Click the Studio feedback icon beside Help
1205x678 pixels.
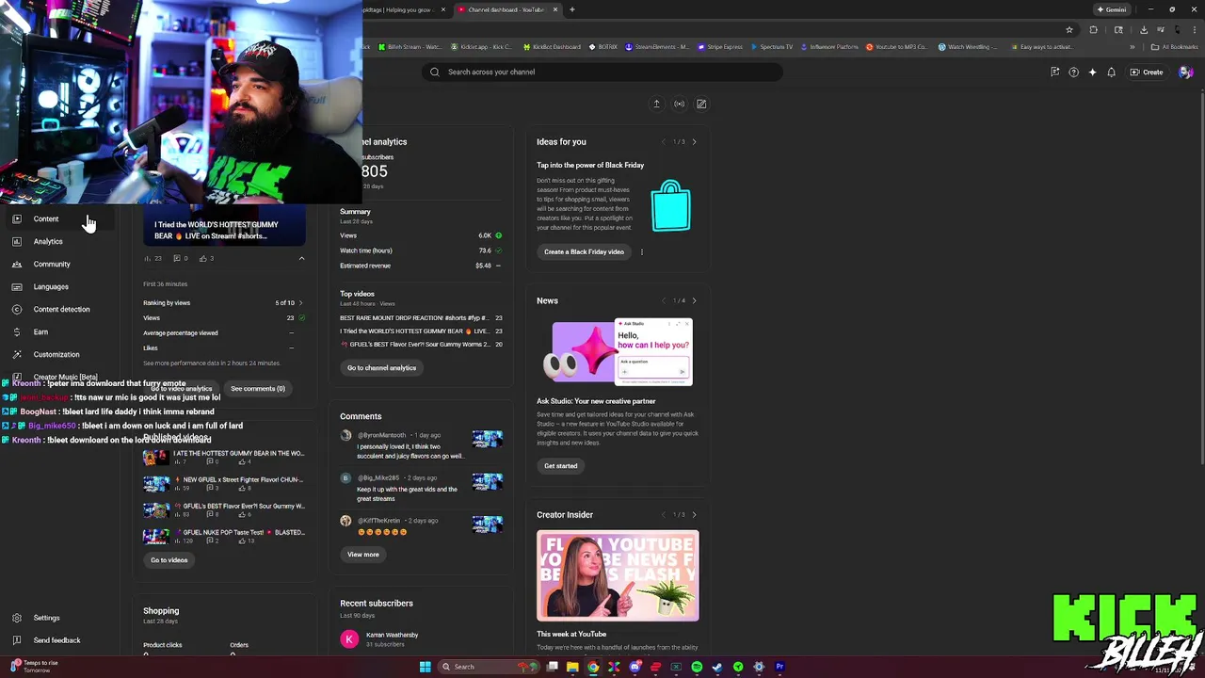pyautogui.click(x=1054, y=72)
